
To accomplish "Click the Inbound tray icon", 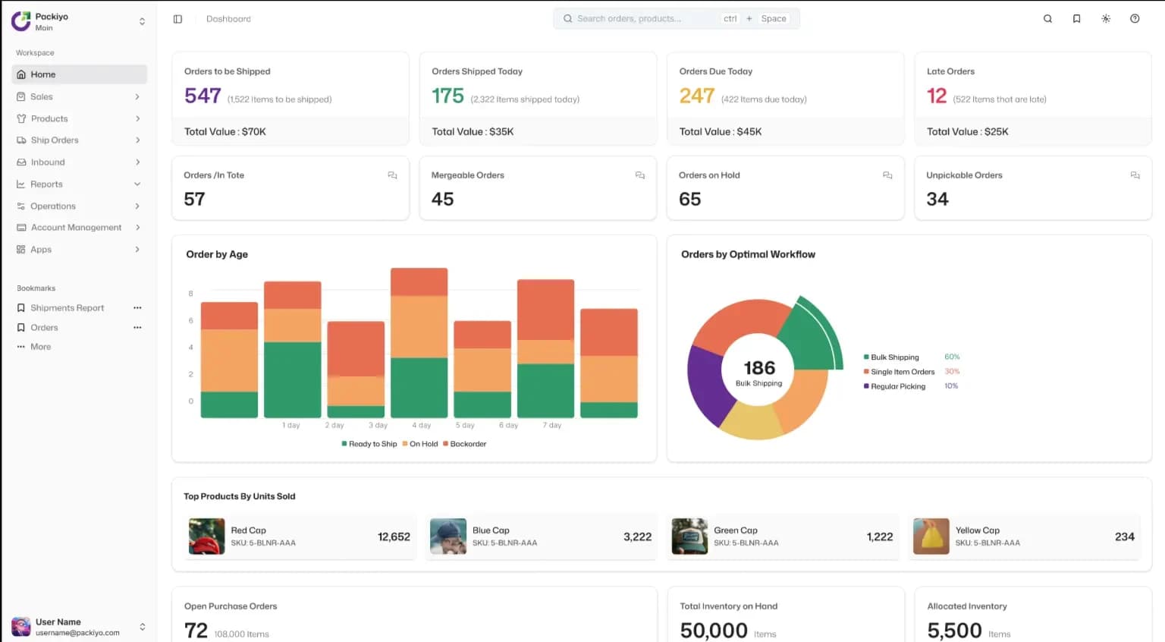I will [21, 162].
